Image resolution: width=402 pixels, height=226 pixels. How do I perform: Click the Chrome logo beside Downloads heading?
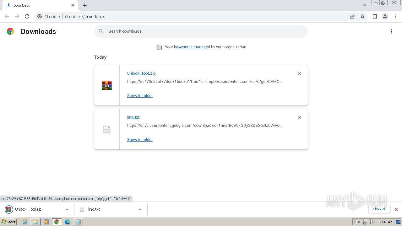(10, 31)
